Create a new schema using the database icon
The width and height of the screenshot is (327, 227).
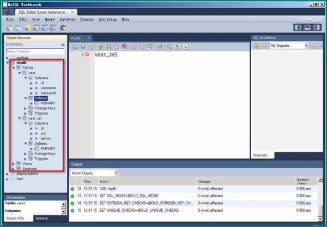click(28, 28)
